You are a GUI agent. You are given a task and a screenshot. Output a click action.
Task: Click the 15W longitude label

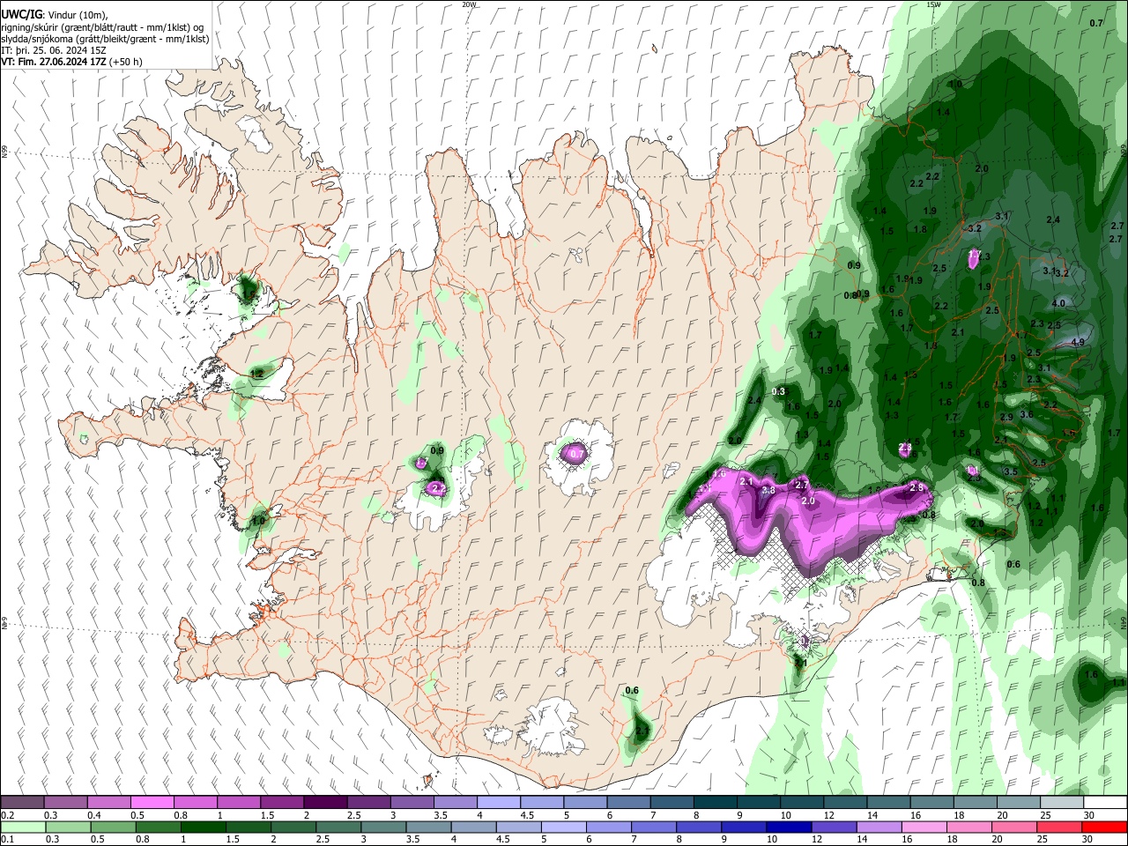[x=934, y=4]
